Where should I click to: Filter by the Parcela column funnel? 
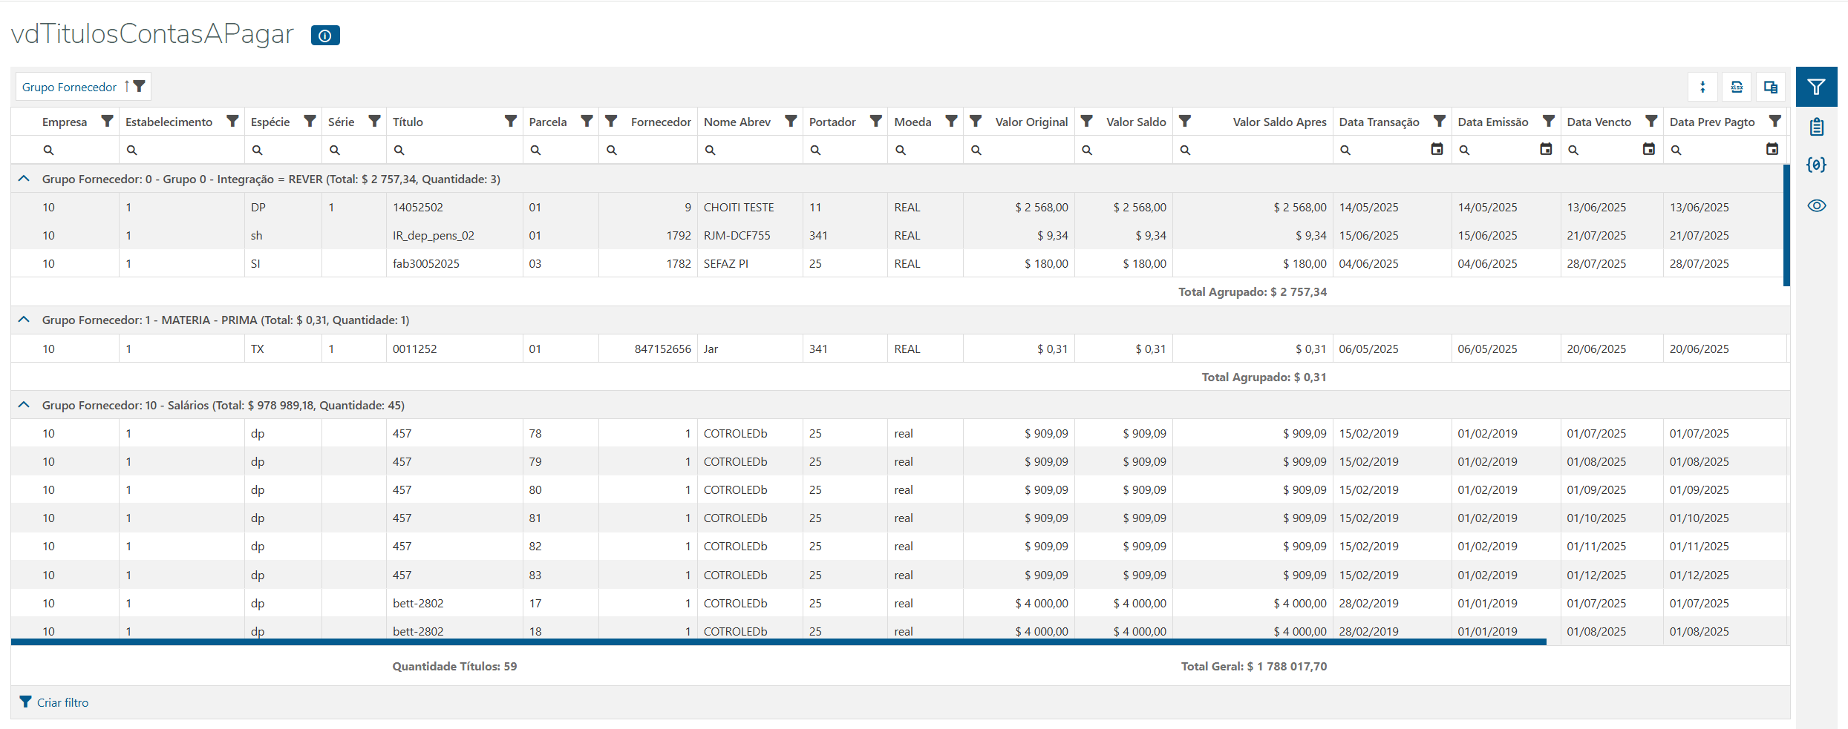pos(587,121)
